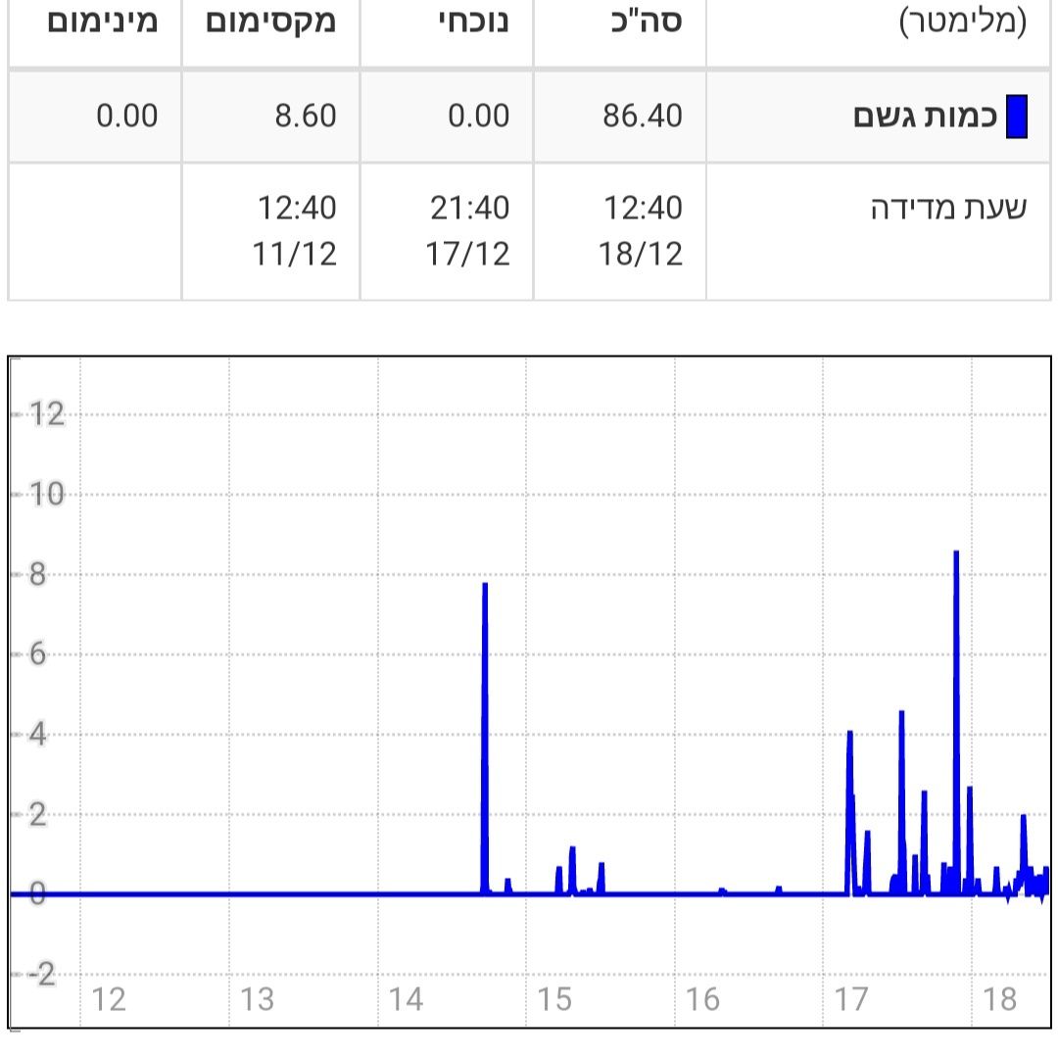This screenshot has height=1058, width=1058.
Task: Click the y-axis label -2
Action: pos(41,975)
